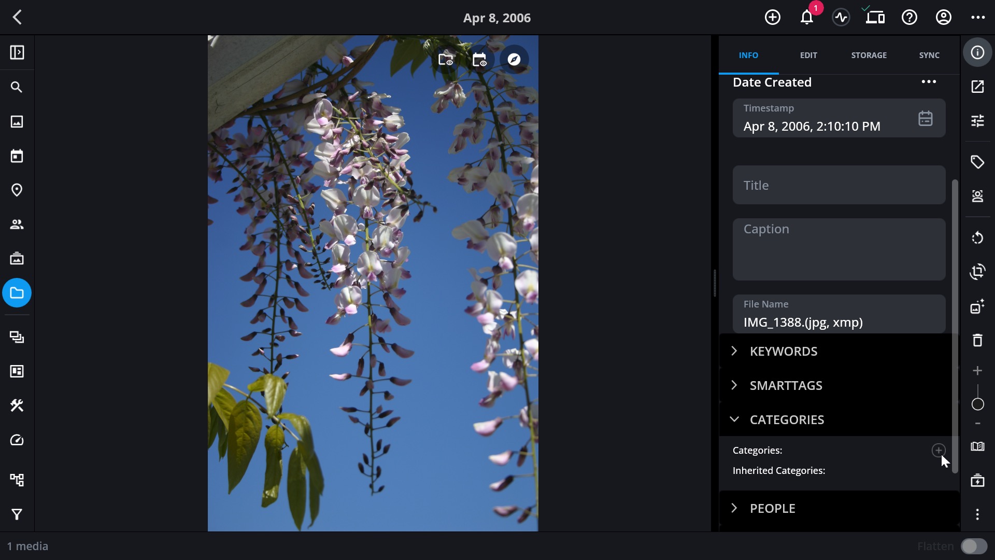
Task: Open the tools hammer-wrench icon
Action: click(17, 405)
